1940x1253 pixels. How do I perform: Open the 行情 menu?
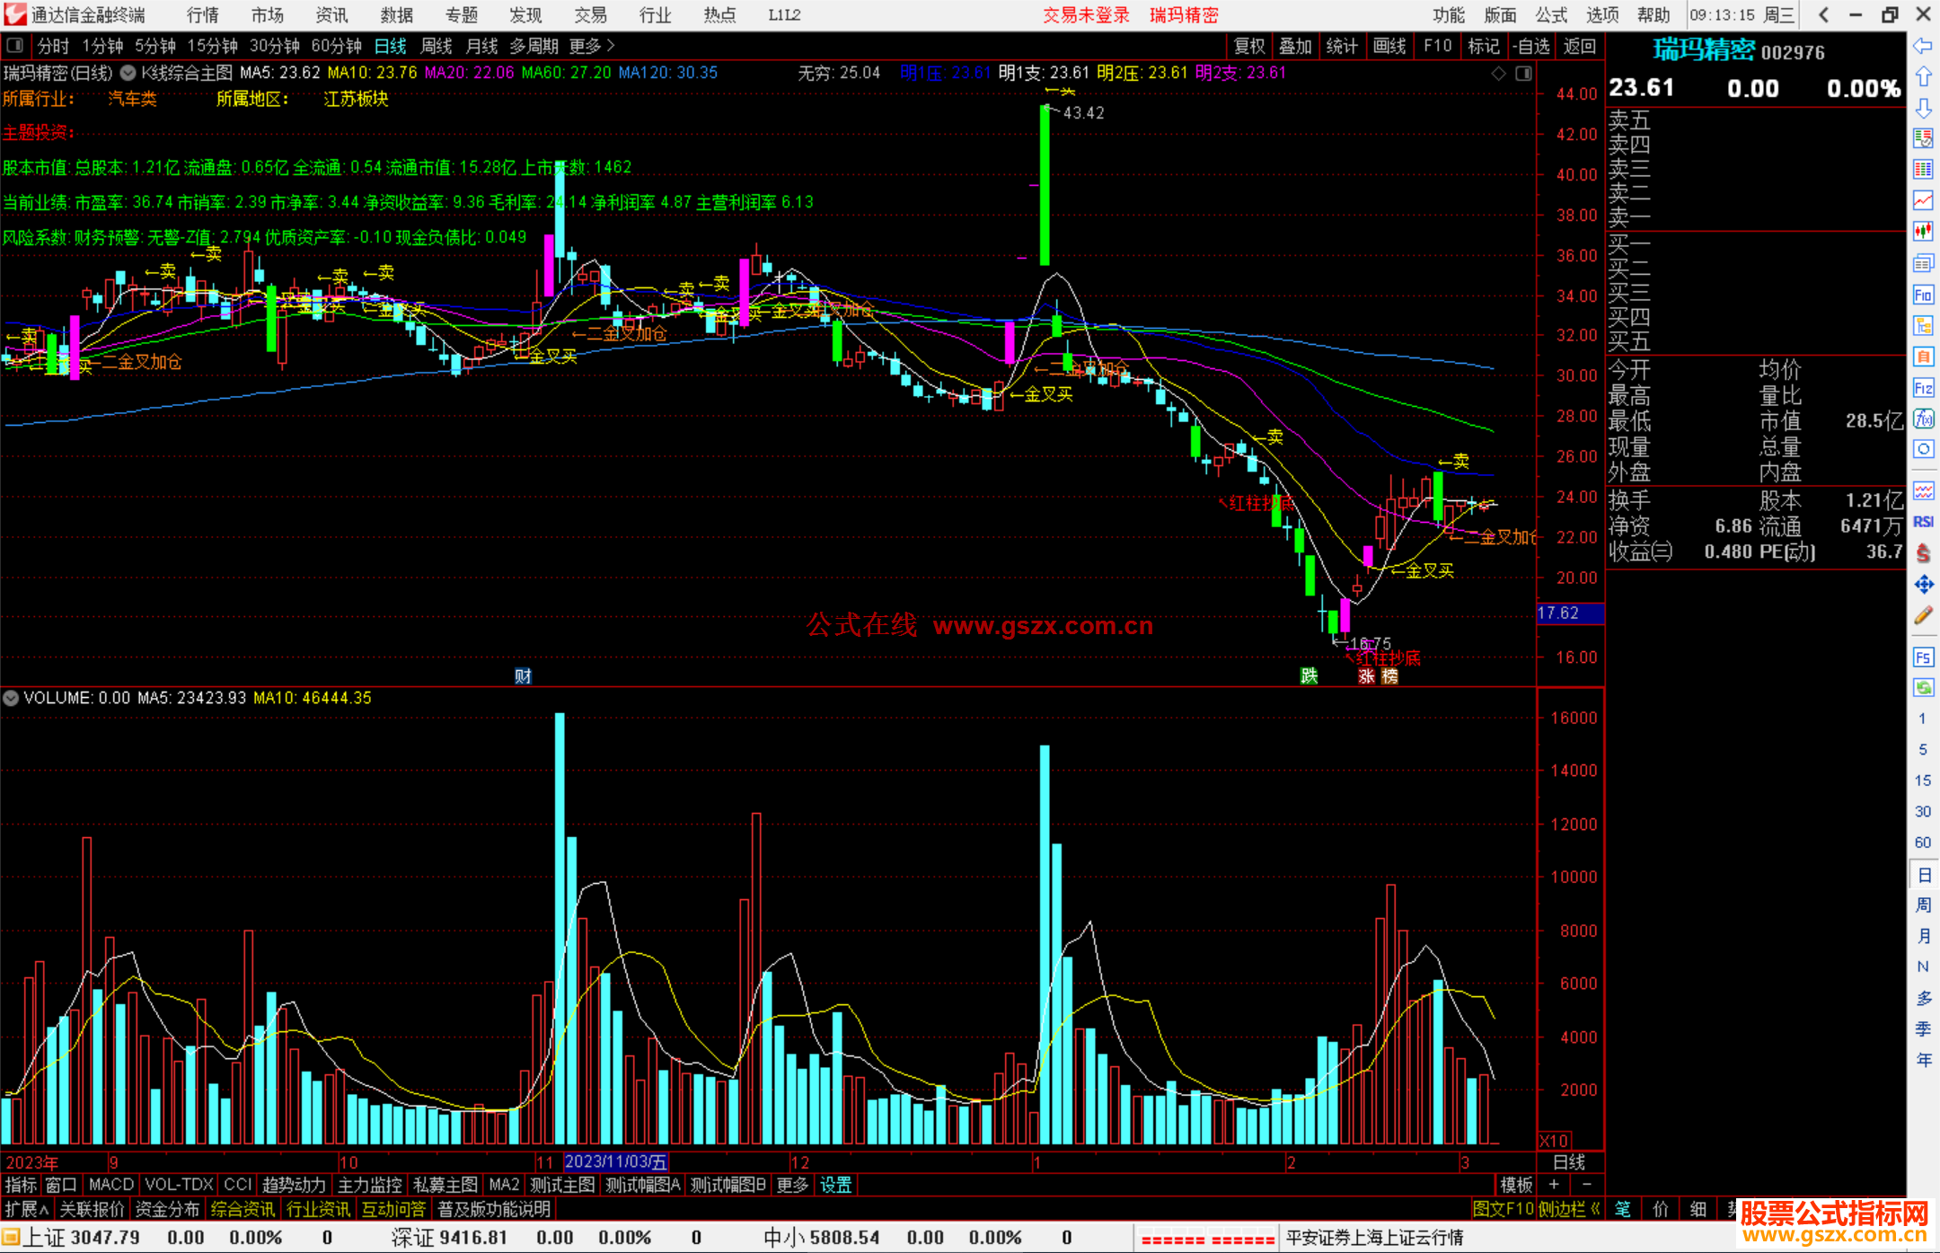click(203, 15)
